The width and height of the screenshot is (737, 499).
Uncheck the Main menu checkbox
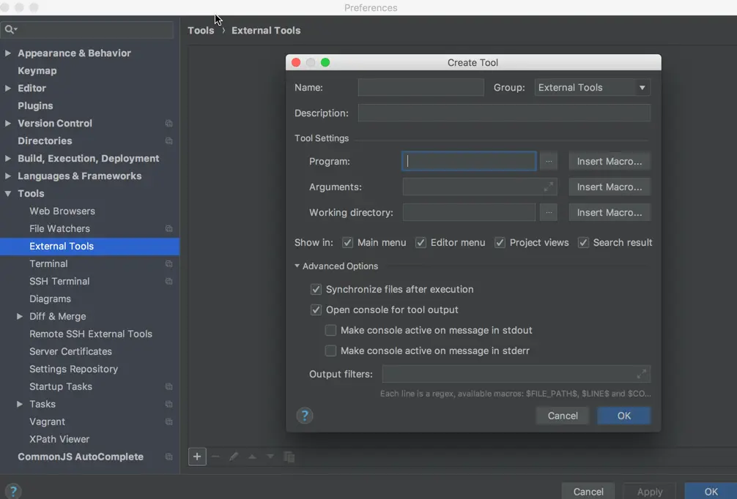click(347, 243)
